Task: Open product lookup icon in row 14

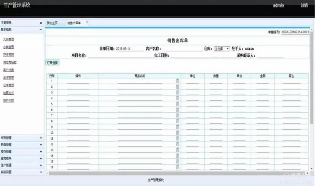Action: (178, 156)
